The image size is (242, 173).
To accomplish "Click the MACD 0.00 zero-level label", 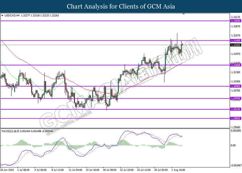I will 233,145.
